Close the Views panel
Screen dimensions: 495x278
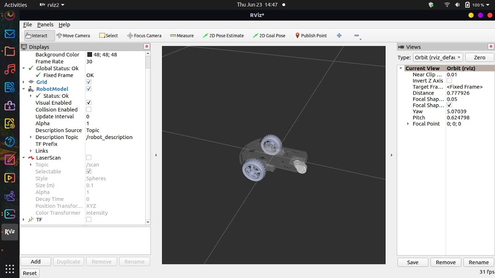(491, 46)
